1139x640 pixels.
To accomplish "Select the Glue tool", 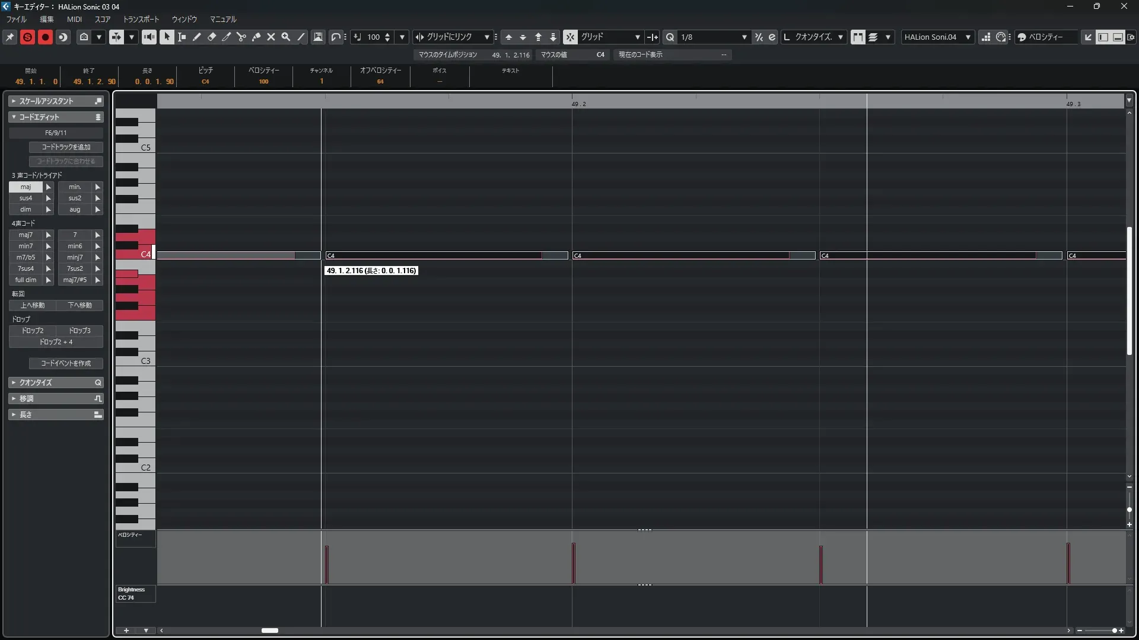I will tap(256, 37).
